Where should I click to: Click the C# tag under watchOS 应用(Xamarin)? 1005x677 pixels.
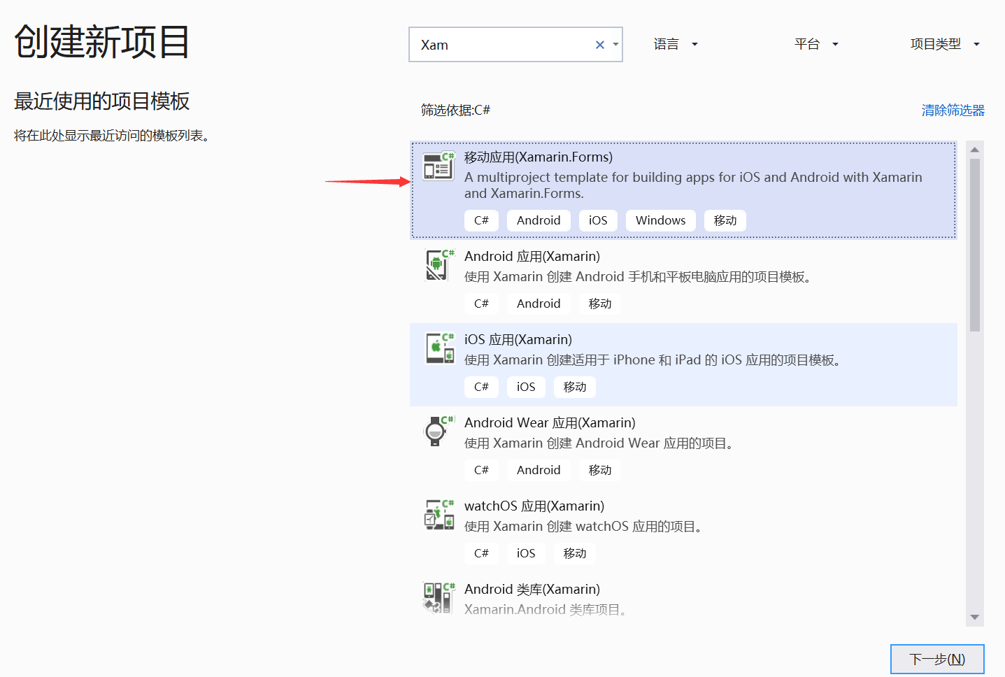tap(481, 553)
